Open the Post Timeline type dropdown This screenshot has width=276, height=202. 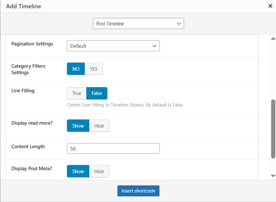coord(138,24)
